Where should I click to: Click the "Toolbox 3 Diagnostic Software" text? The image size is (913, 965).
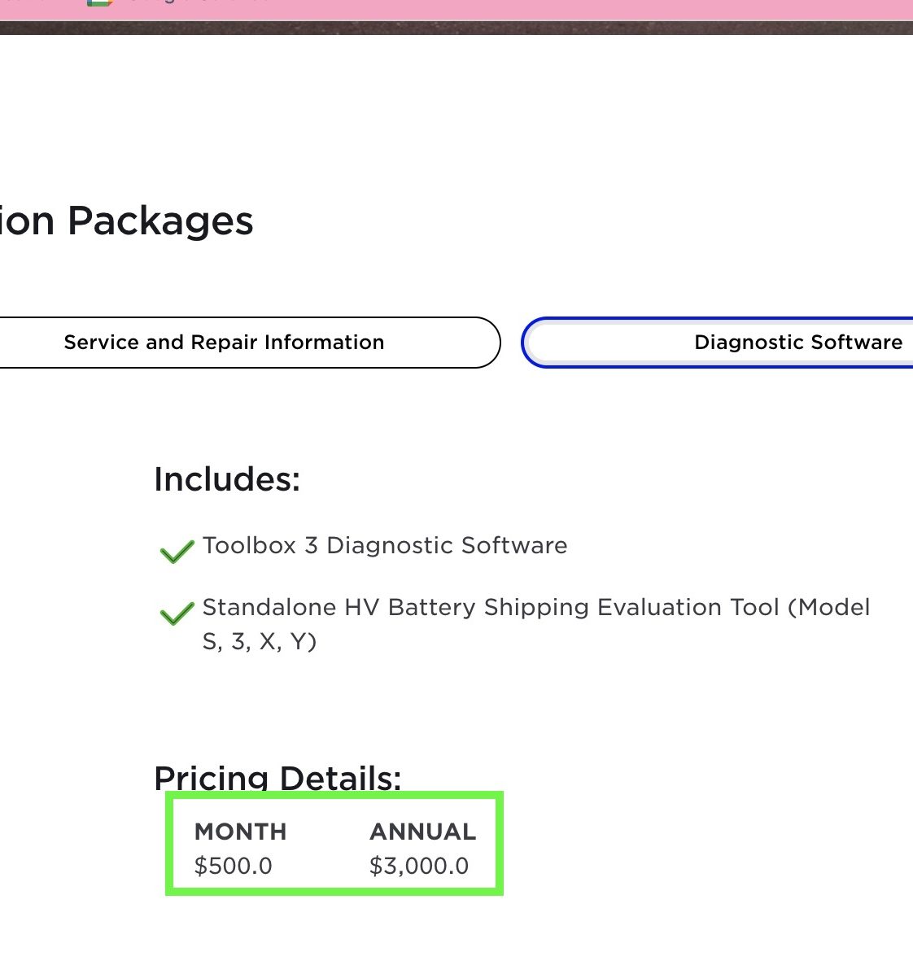(385, 546)
